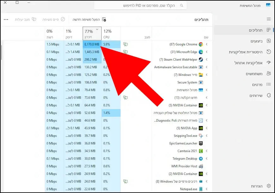Image resolution: width=275 pixels, height=193 pixels.
Task: Click the NVIDIA Container (5) icon
Action: click(x=201, y=106)
